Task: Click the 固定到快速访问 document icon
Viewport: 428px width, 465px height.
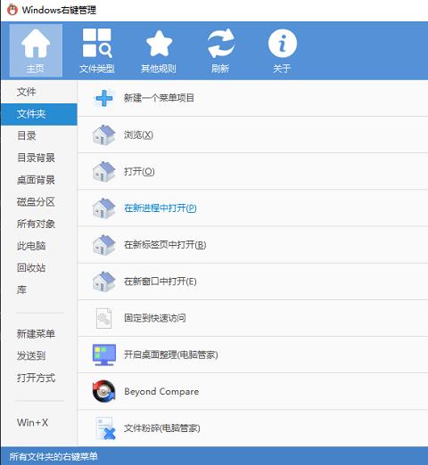Action: (103, 318)
